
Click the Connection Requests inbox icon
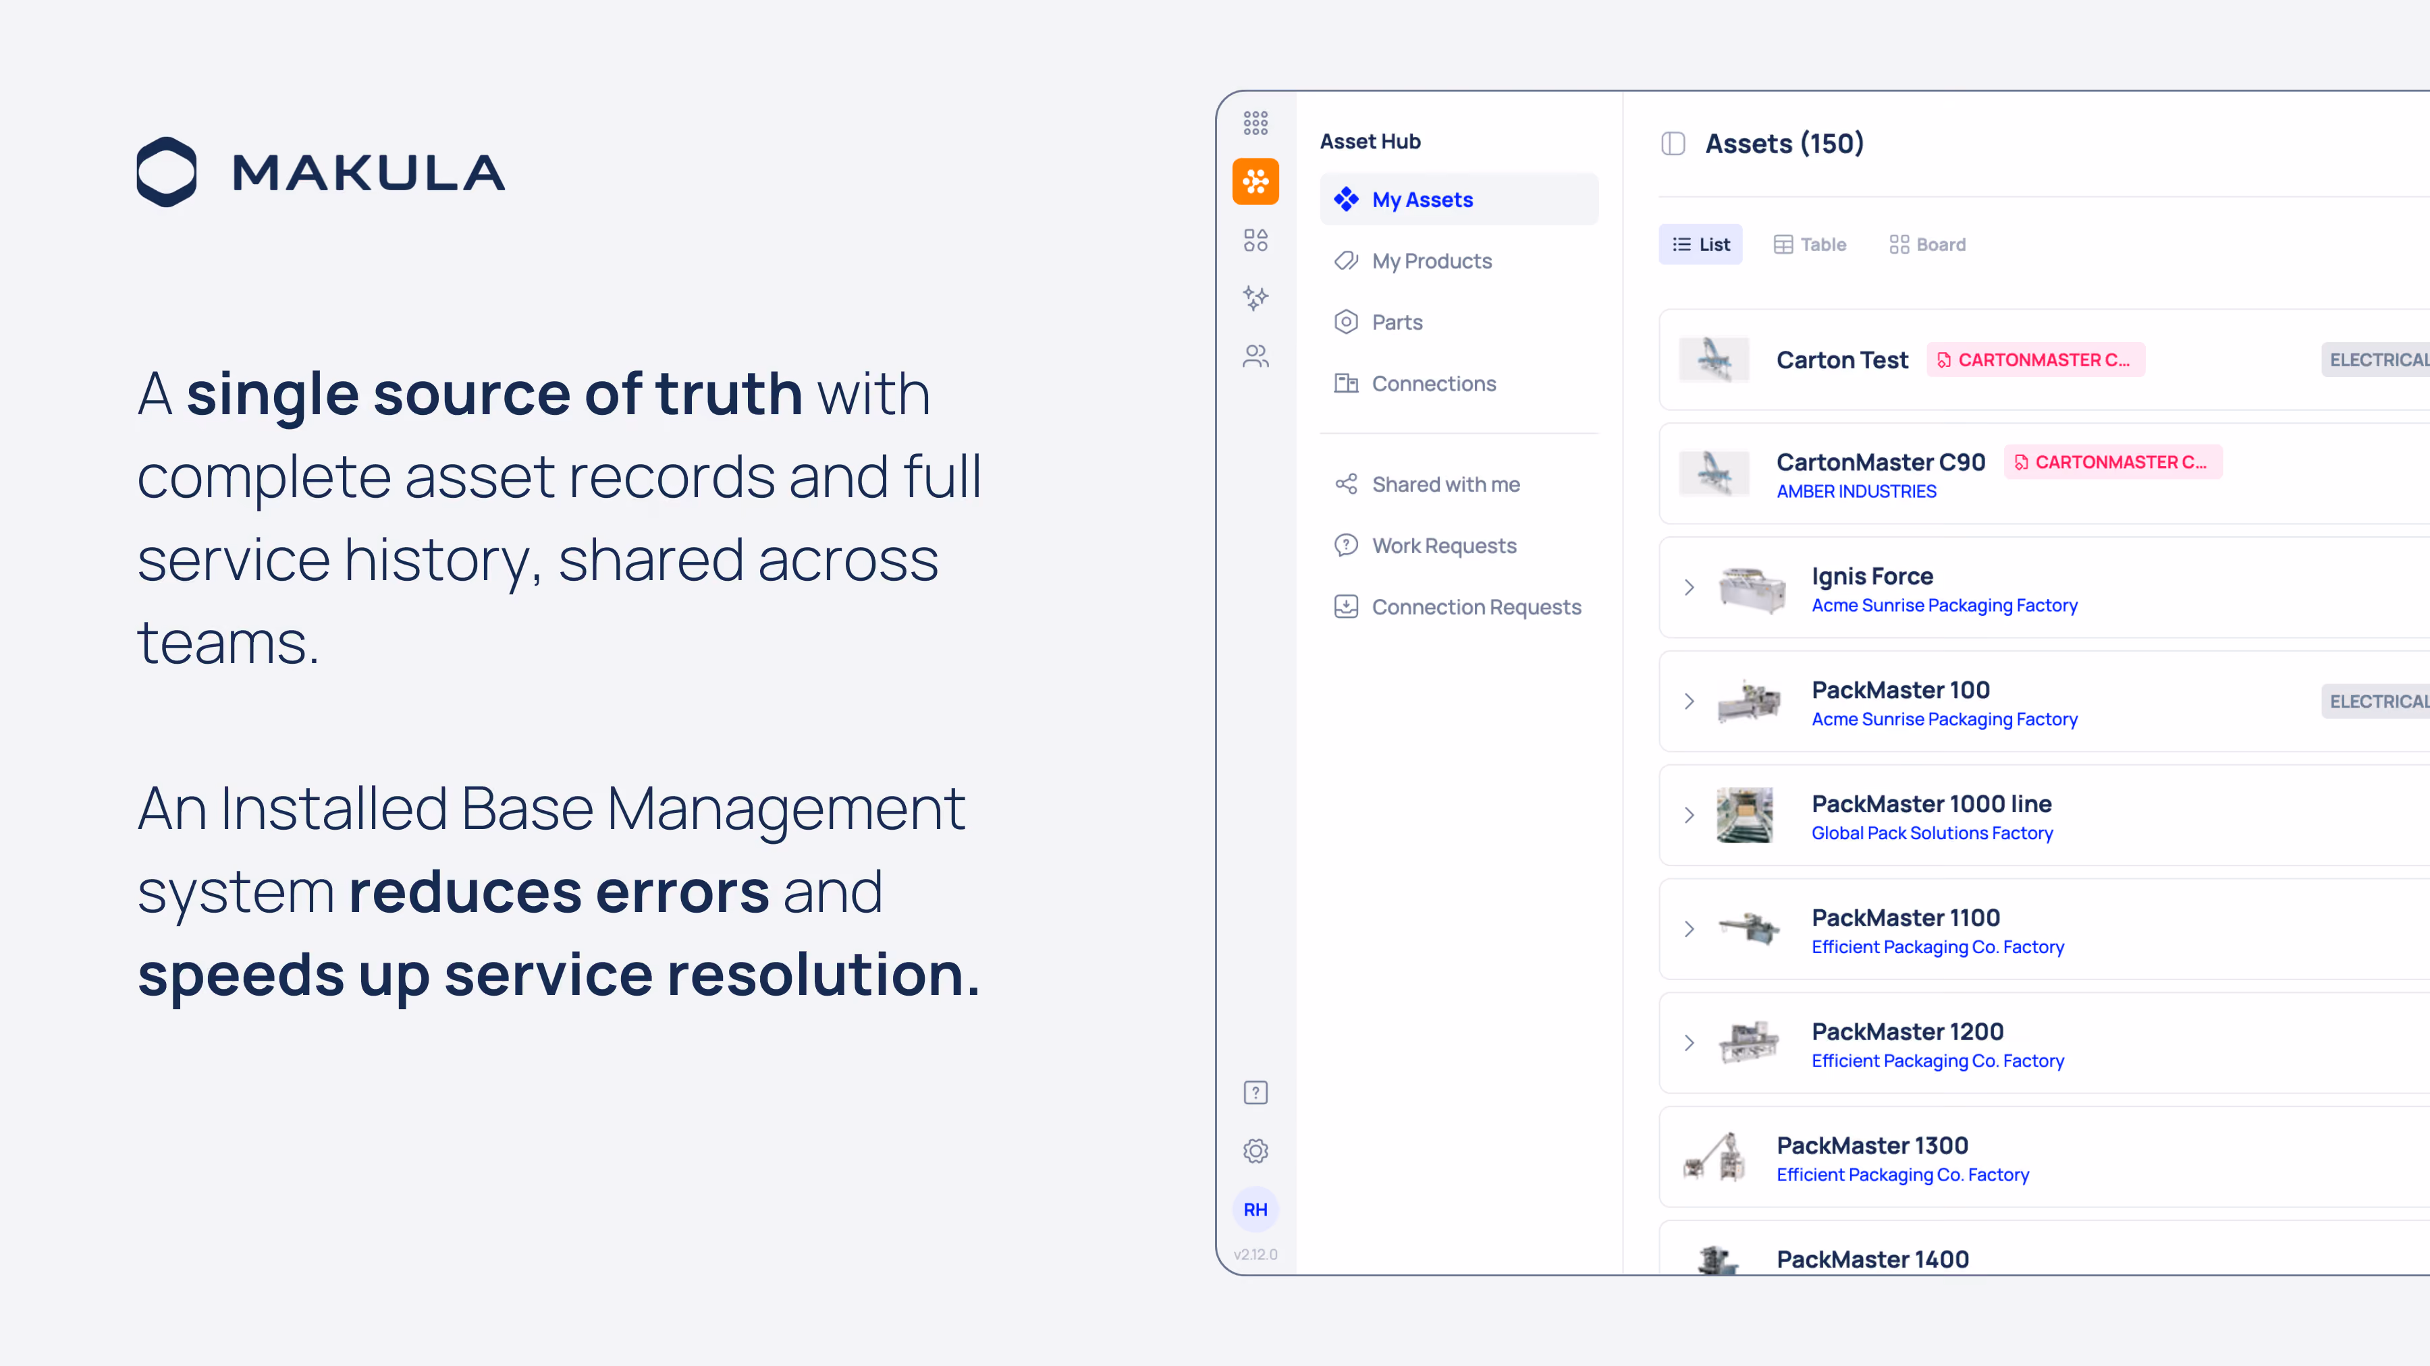point(1346,607)
